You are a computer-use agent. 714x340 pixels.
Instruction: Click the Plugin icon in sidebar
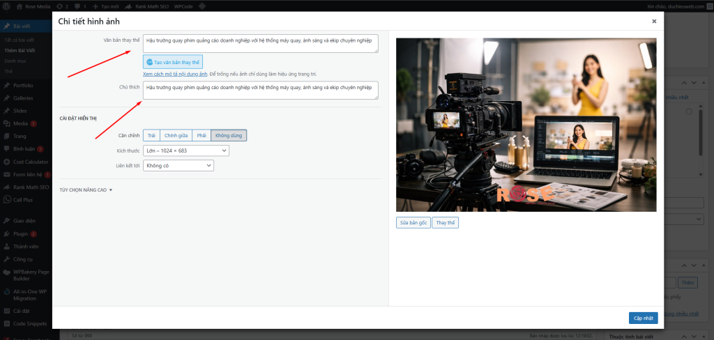[7, 233]
